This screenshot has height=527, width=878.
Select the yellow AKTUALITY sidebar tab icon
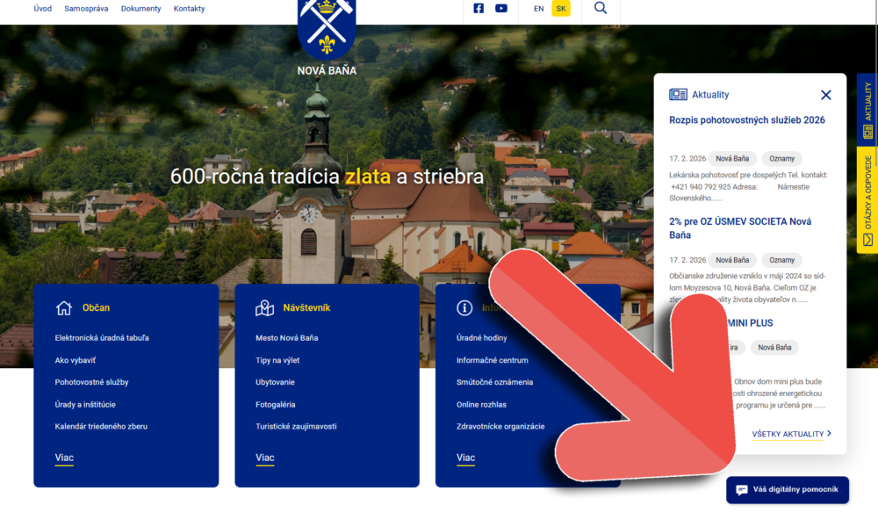tap(868, 131)
